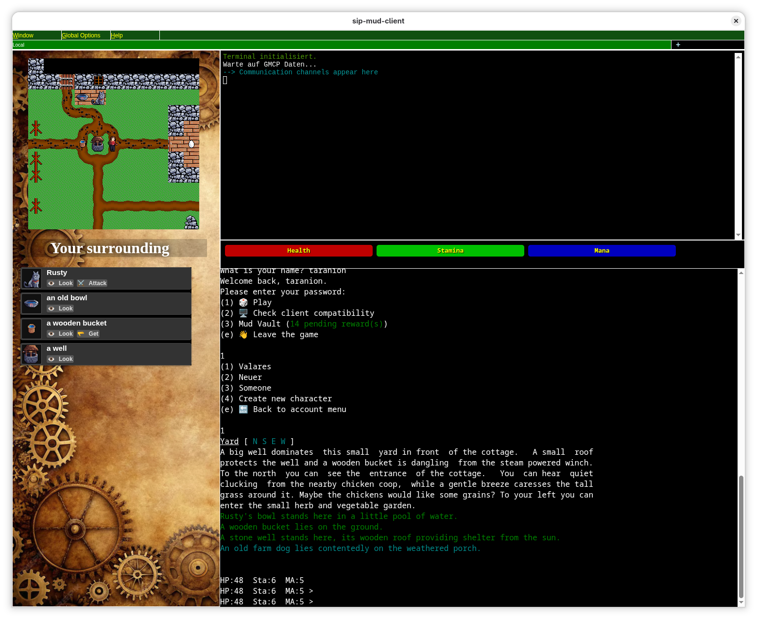Click the old bowl item icon
757x619 pixels.
pyautogui.click(x=32, y=304)
